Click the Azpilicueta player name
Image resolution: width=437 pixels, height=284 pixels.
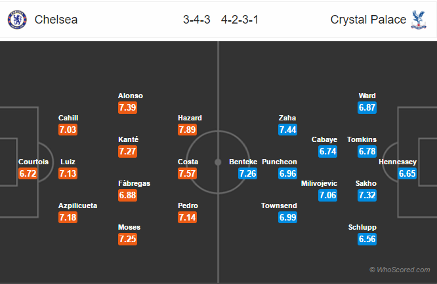point(78,205)
